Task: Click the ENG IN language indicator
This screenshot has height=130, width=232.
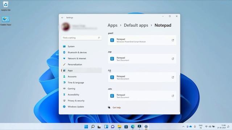Action: click(200, 127)
